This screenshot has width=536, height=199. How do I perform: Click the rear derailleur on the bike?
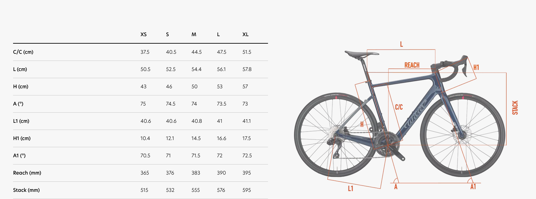pyautogui.click(x=336, y=147)
